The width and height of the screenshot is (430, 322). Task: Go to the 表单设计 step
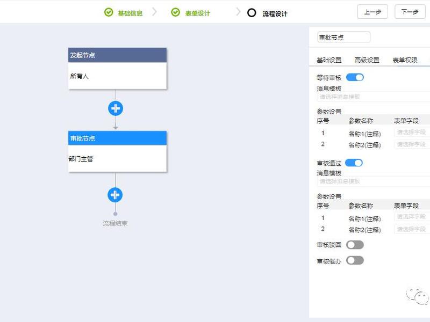pyautogui.click(x=197, y=13)
